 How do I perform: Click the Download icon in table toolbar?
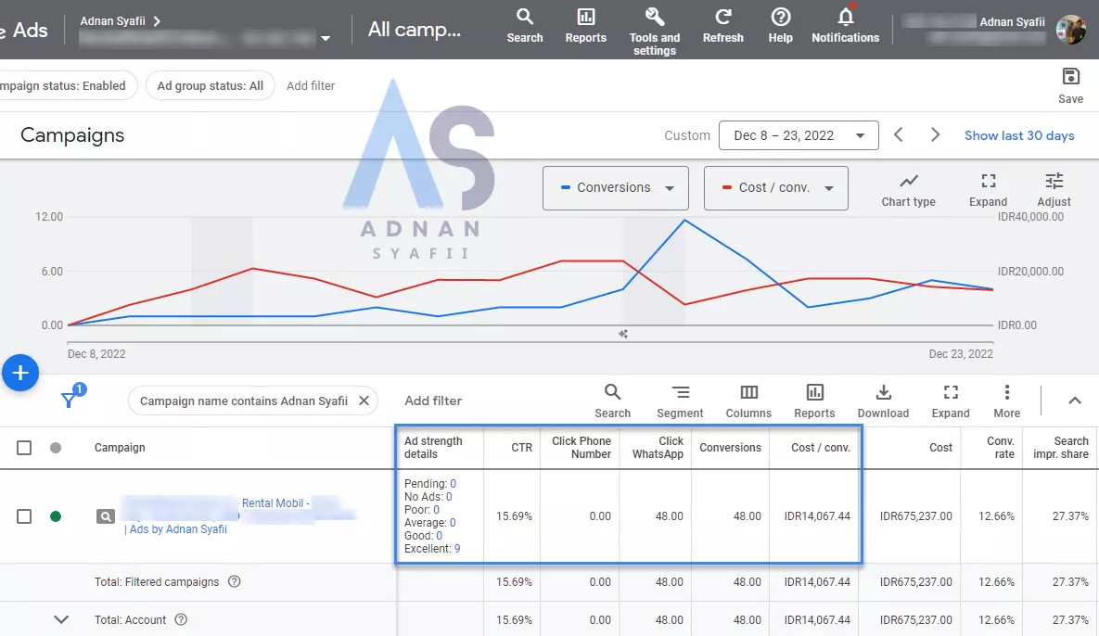click(x=883, y=392)
